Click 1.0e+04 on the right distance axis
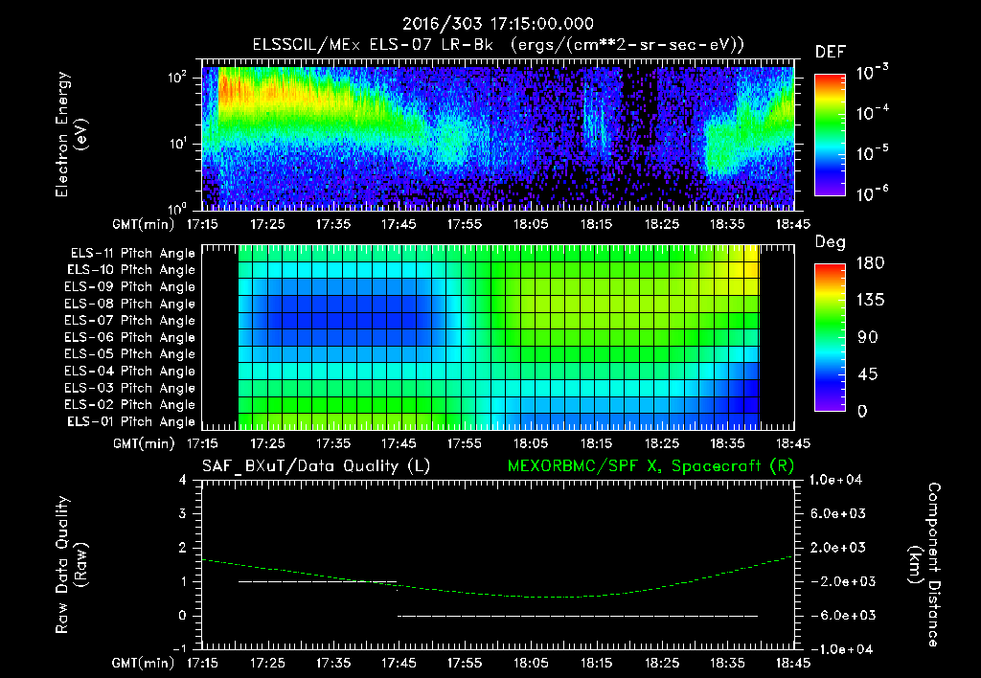981x678 pixels. (x=835, y=481)
